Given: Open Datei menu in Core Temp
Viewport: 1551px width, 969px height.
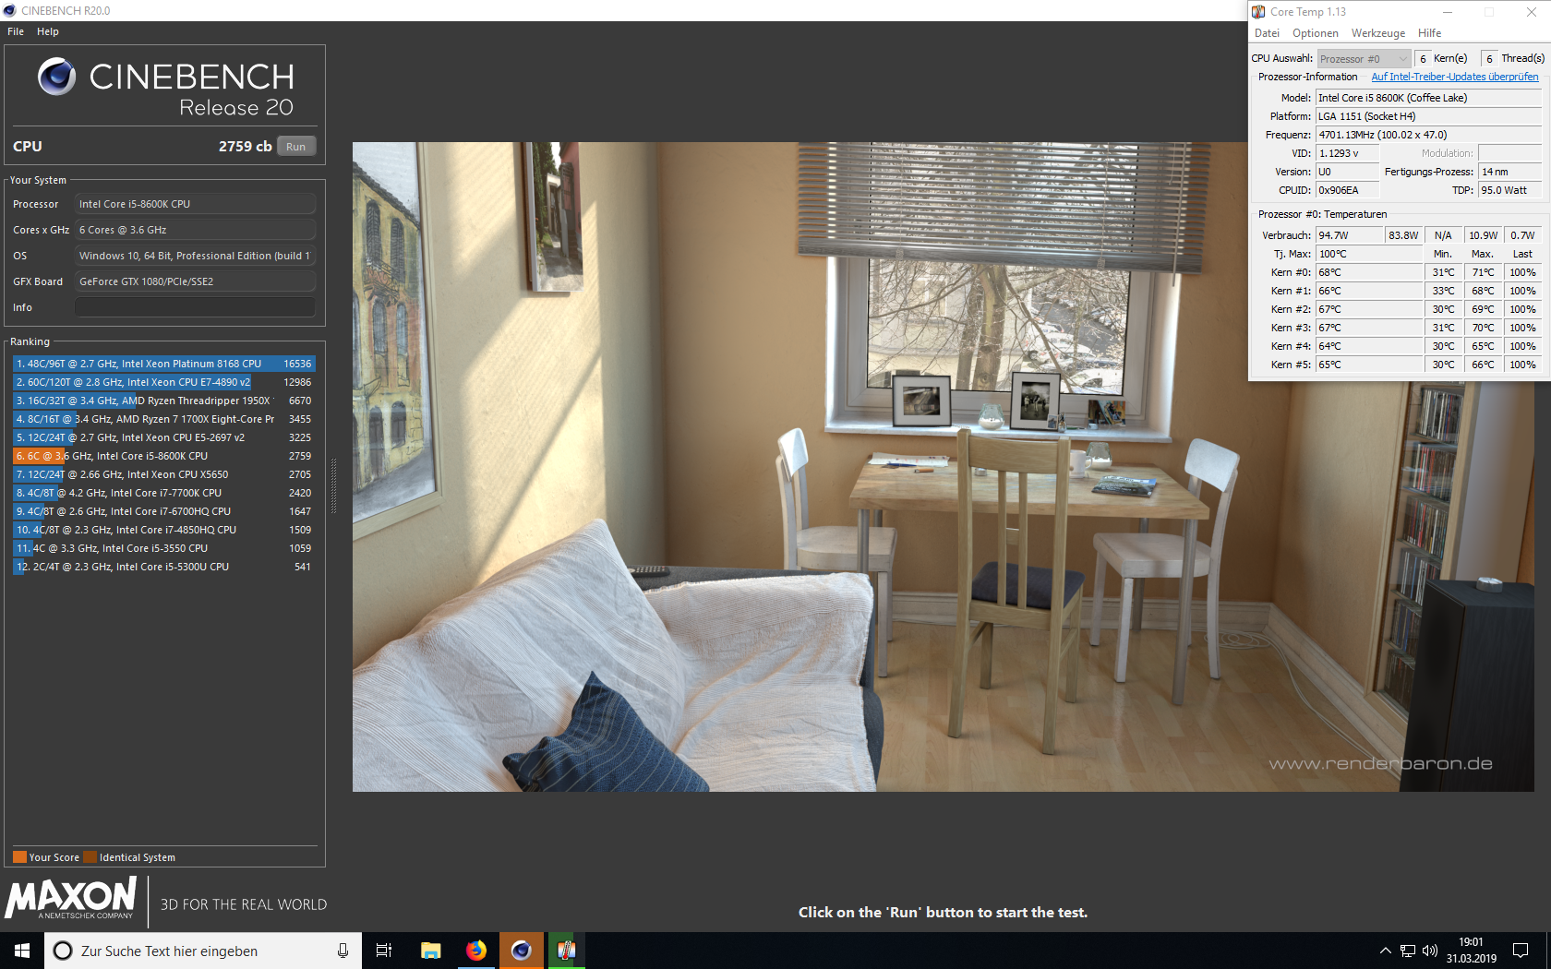Looking at the screenshot, I should tap(1267, 33).
